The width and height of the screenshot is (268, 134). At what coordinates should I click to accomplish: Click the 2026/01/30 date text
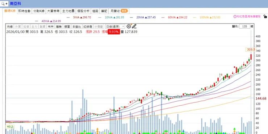point(16,32)
